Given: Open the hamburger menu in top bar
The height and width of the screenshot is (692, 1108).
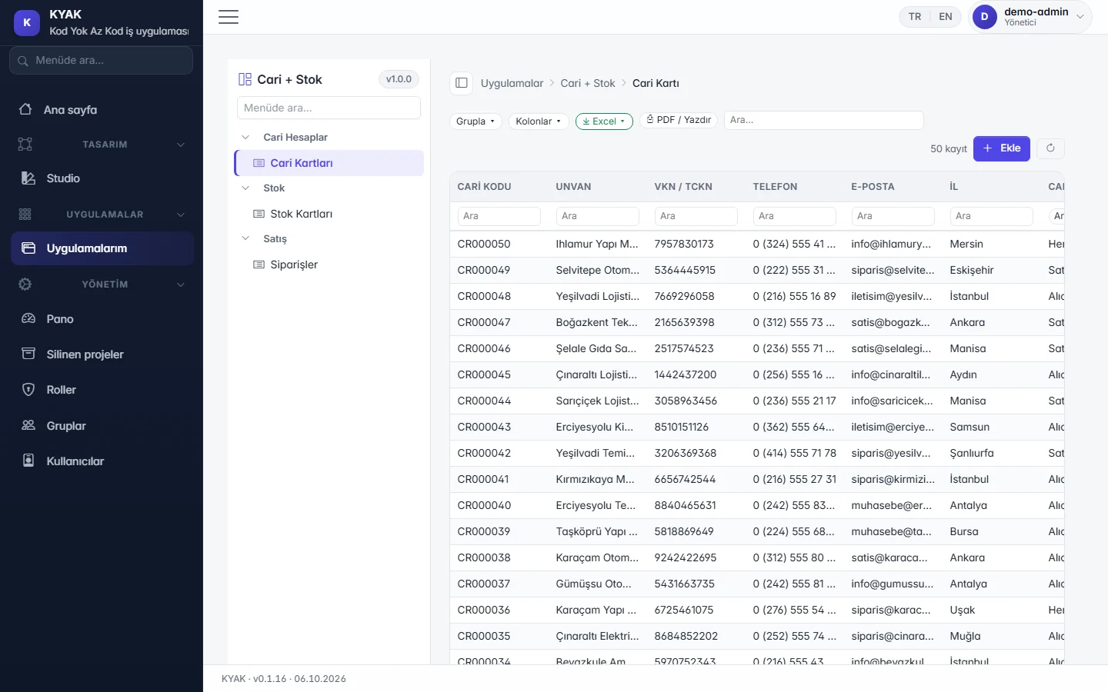Looking at the screenshot, I should click(229, 17).
